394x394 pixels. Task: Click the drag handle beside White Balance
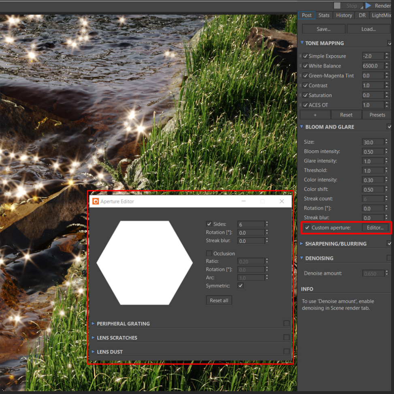click(x=300, y=66)
